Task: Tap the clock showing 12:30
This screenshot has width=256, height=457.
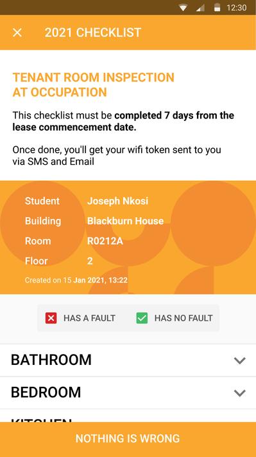Action: tap(237, 8)
